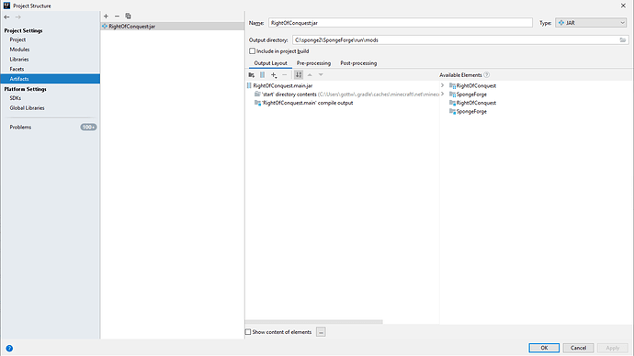Remove the selected artifact with minus icon
The image size is (634, 356).
tap(117, 17)
